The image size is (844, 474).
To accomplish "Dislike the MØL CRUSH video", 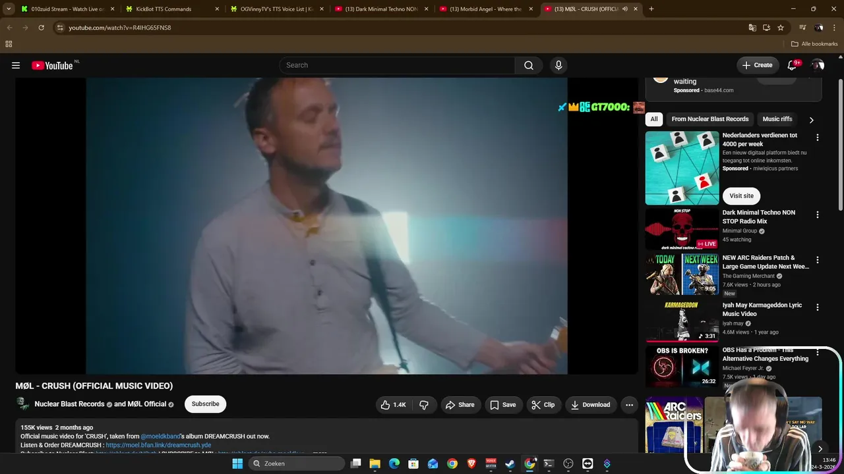I will coord(424,405).
